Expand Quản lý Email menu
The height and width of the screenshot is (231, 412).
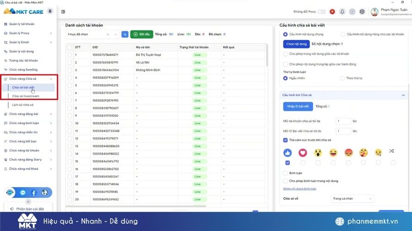[x=51, y=42]
